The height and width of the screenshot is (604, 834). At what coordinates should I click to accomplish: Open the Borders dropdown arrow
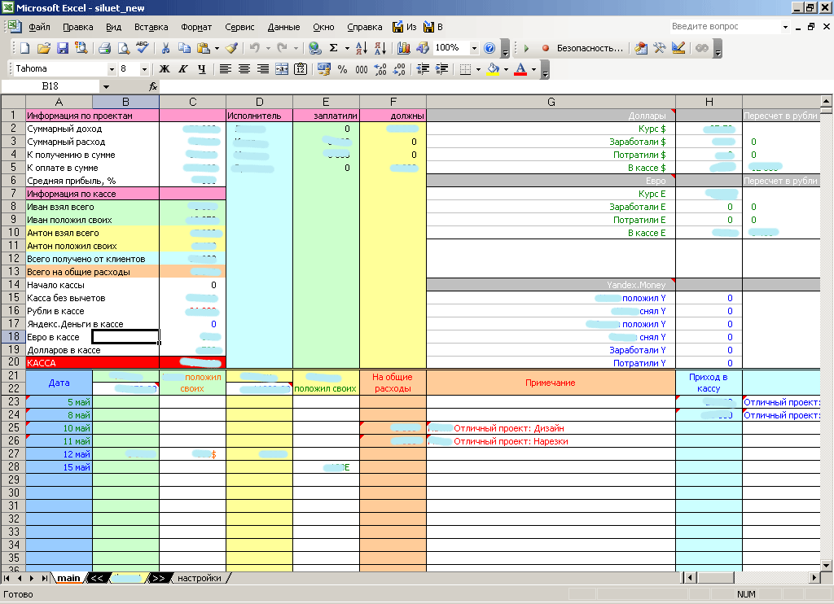click(x=478, y=69)
